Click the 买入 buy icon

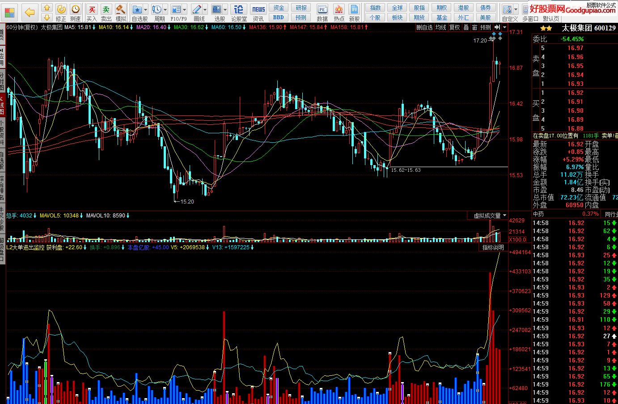92,12
